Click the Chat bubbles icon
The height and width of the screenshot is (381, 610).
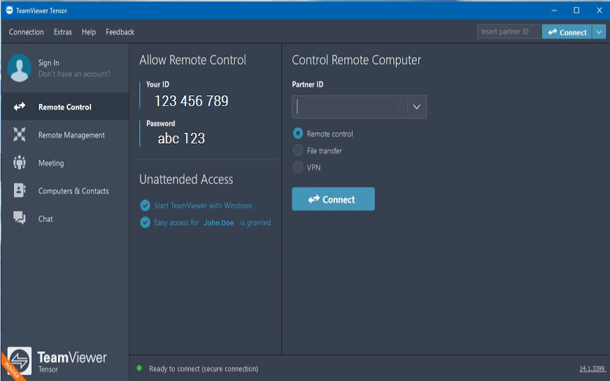(20, 218)
